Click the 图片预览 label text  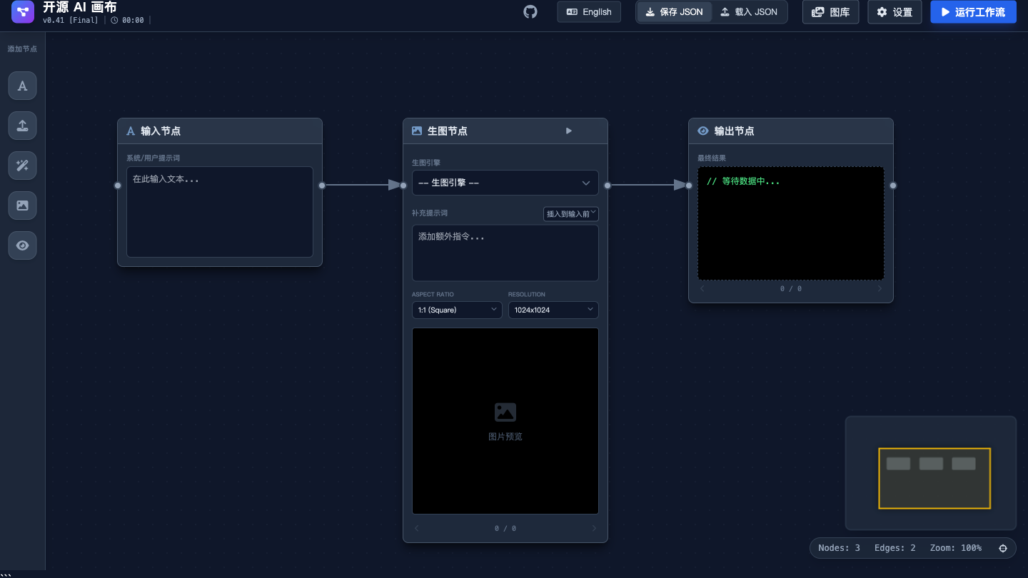coord(505,437)
